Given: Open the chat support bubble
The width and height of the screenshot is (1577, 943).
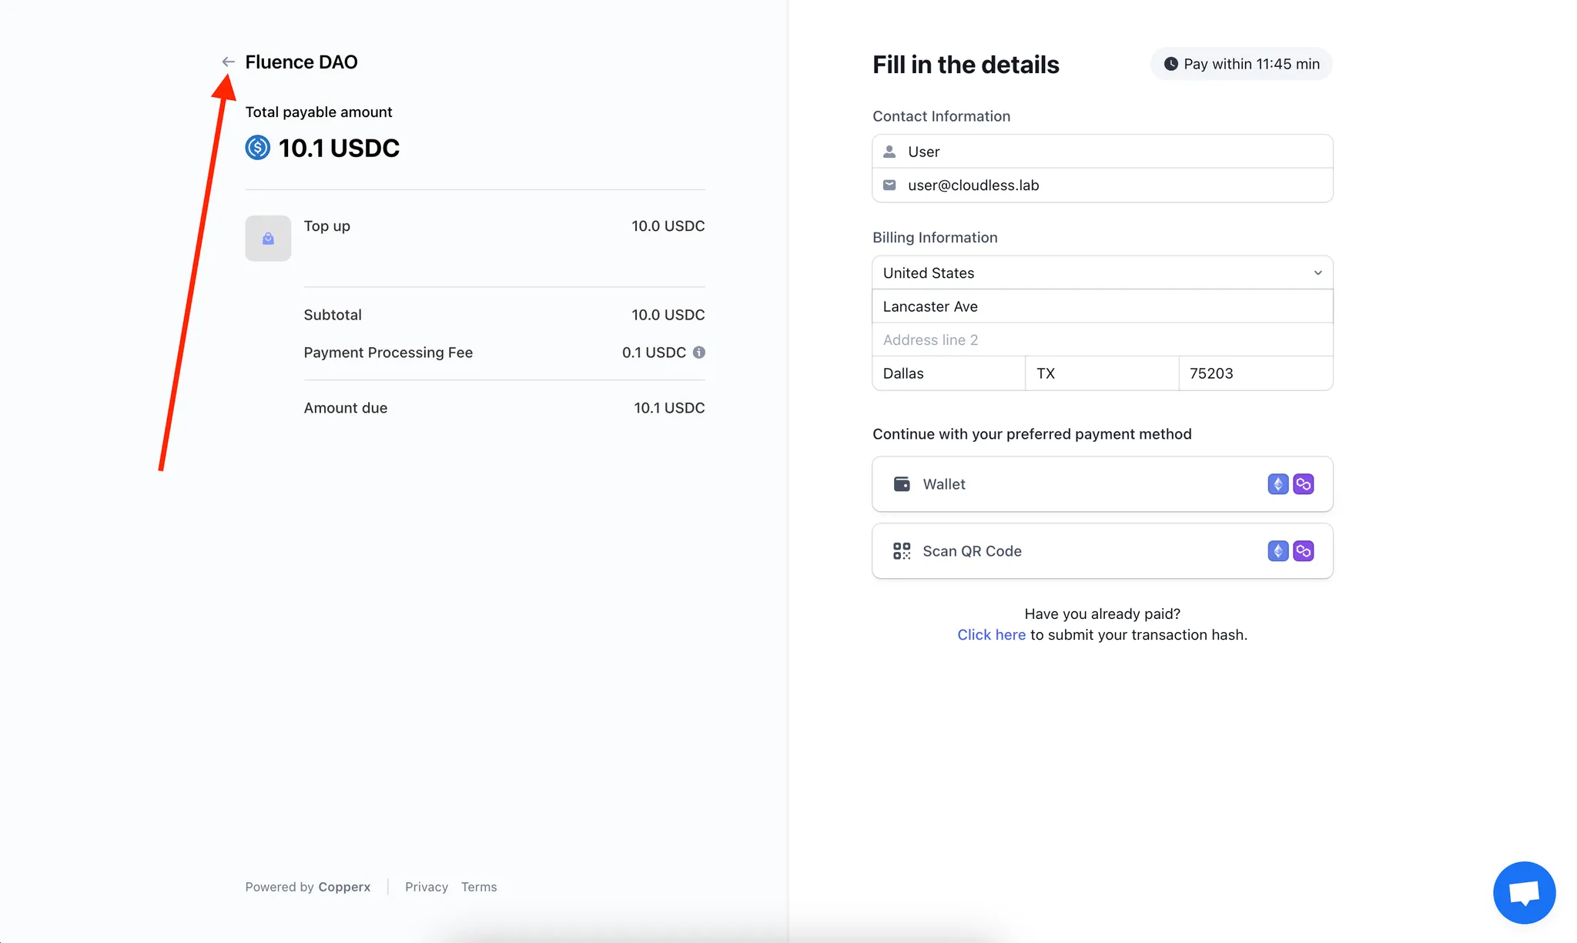Looking at the screenshot, I should 1524,892.
